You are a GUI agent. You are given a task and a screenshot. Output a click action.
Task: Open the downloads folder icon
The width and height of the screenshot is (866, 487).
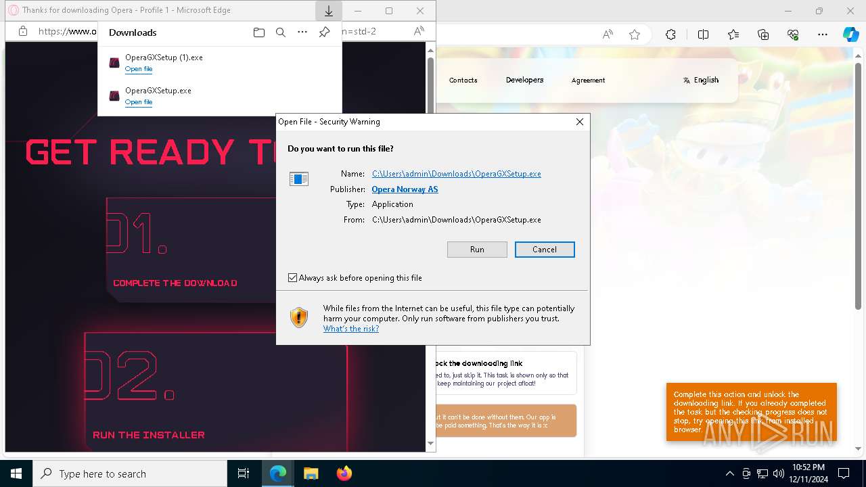[259, 32]
